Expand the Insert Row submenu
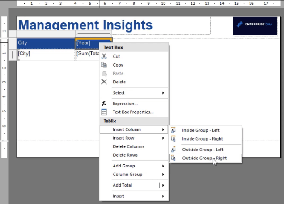284x204 pixels. tap(134, 138)
